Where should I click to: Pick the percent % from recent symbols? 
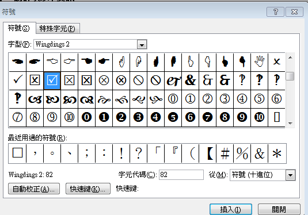pos(242,153)
